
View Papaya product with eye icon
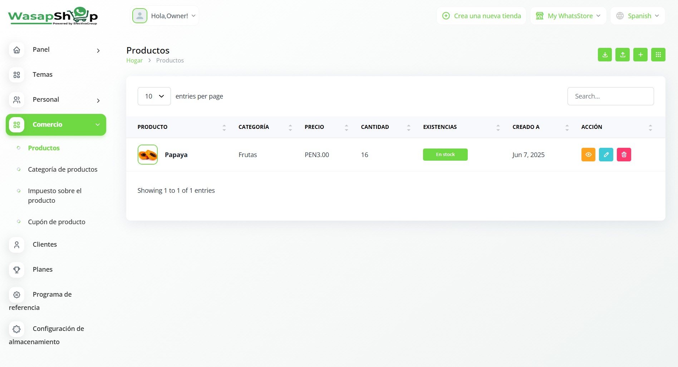coord(588,155)
